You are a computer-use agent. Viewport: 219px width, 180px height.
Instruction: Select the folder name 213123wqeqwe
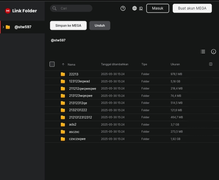[81, 96]
